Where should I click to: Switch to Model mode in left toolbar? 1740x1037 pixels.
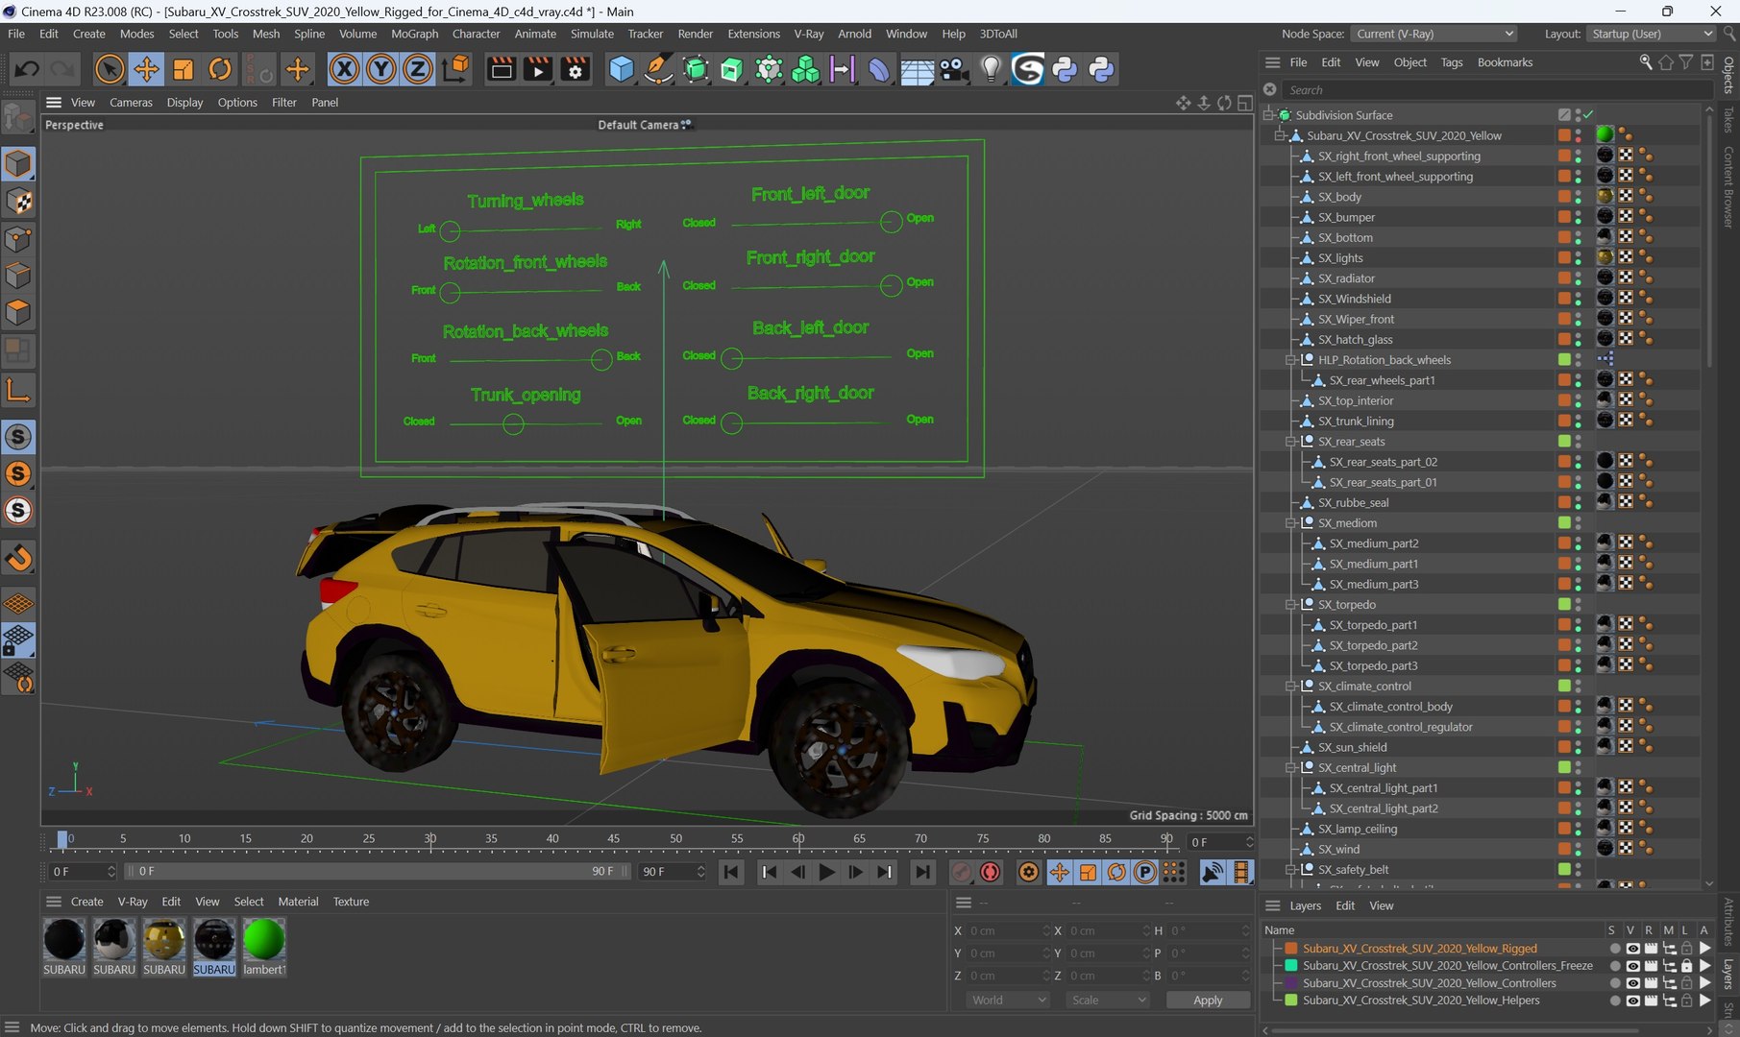click(18, 163)
